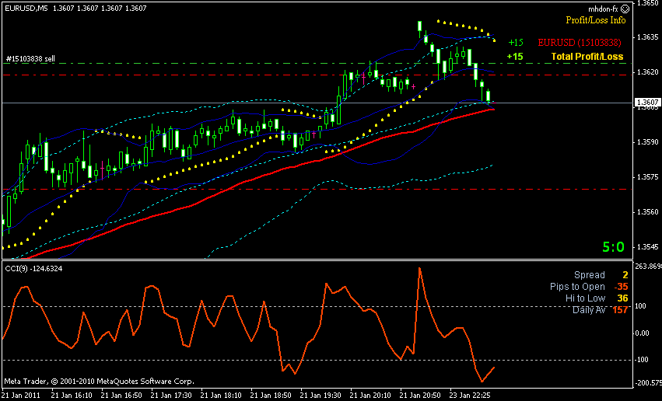The image size is (662, 401).
Task: Click the 1.3560 price axis label
Action: pos(648,212)
